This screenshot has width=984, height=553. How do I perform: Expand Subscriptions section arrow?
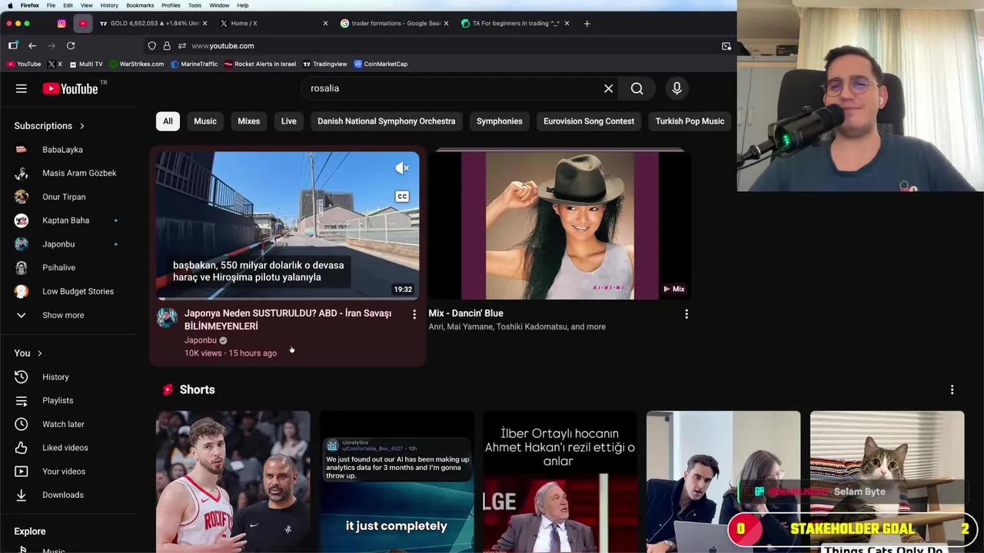point(81,126)
